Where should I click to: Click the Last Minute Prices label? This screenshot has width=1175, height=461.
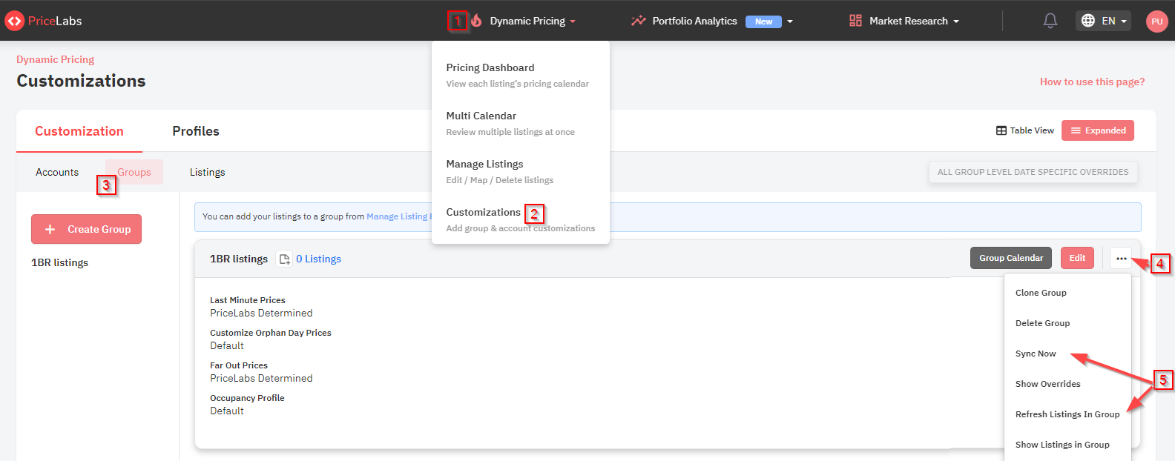(248, 300)
